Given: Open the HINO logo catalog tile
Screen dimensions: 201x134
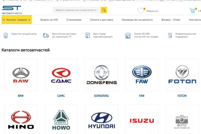Looking at the screenshot, I should point(21,119).
